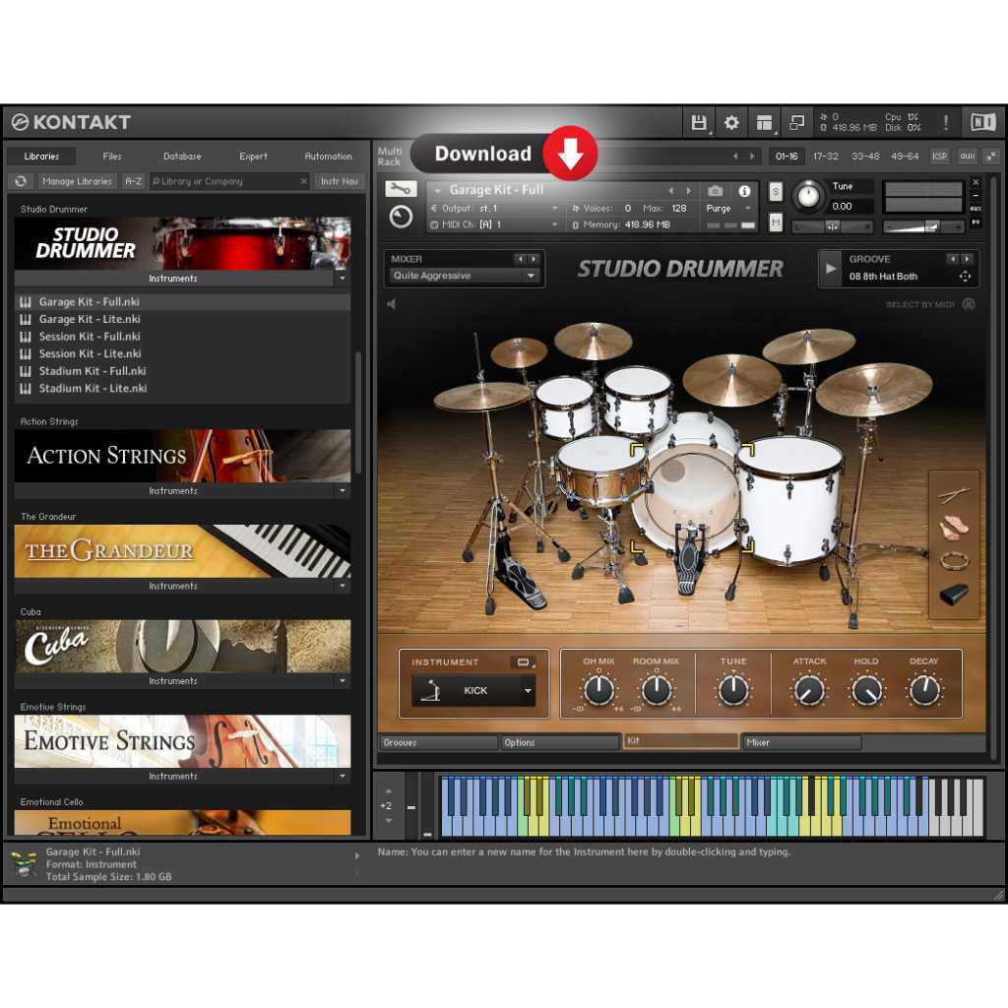Screen dimensions: 1008x1008
Task: Open the Mixer page tab
Action: (801, 742)
